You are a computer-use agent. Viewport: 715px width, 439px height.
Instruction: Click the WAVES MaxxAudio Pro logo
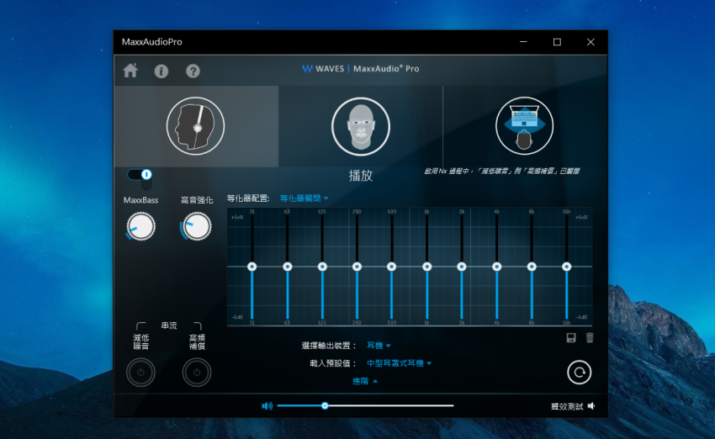[x=361, y=68]
